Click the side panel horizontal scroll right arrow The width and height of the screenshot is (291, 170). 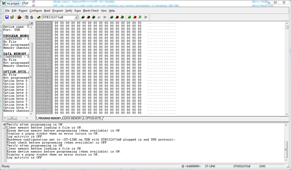click(27, 118)
